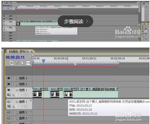Viewport: 150px width, 124px height.
Task: Select the 视频 1 clip in the small timeline
Action: coord(37,23)
